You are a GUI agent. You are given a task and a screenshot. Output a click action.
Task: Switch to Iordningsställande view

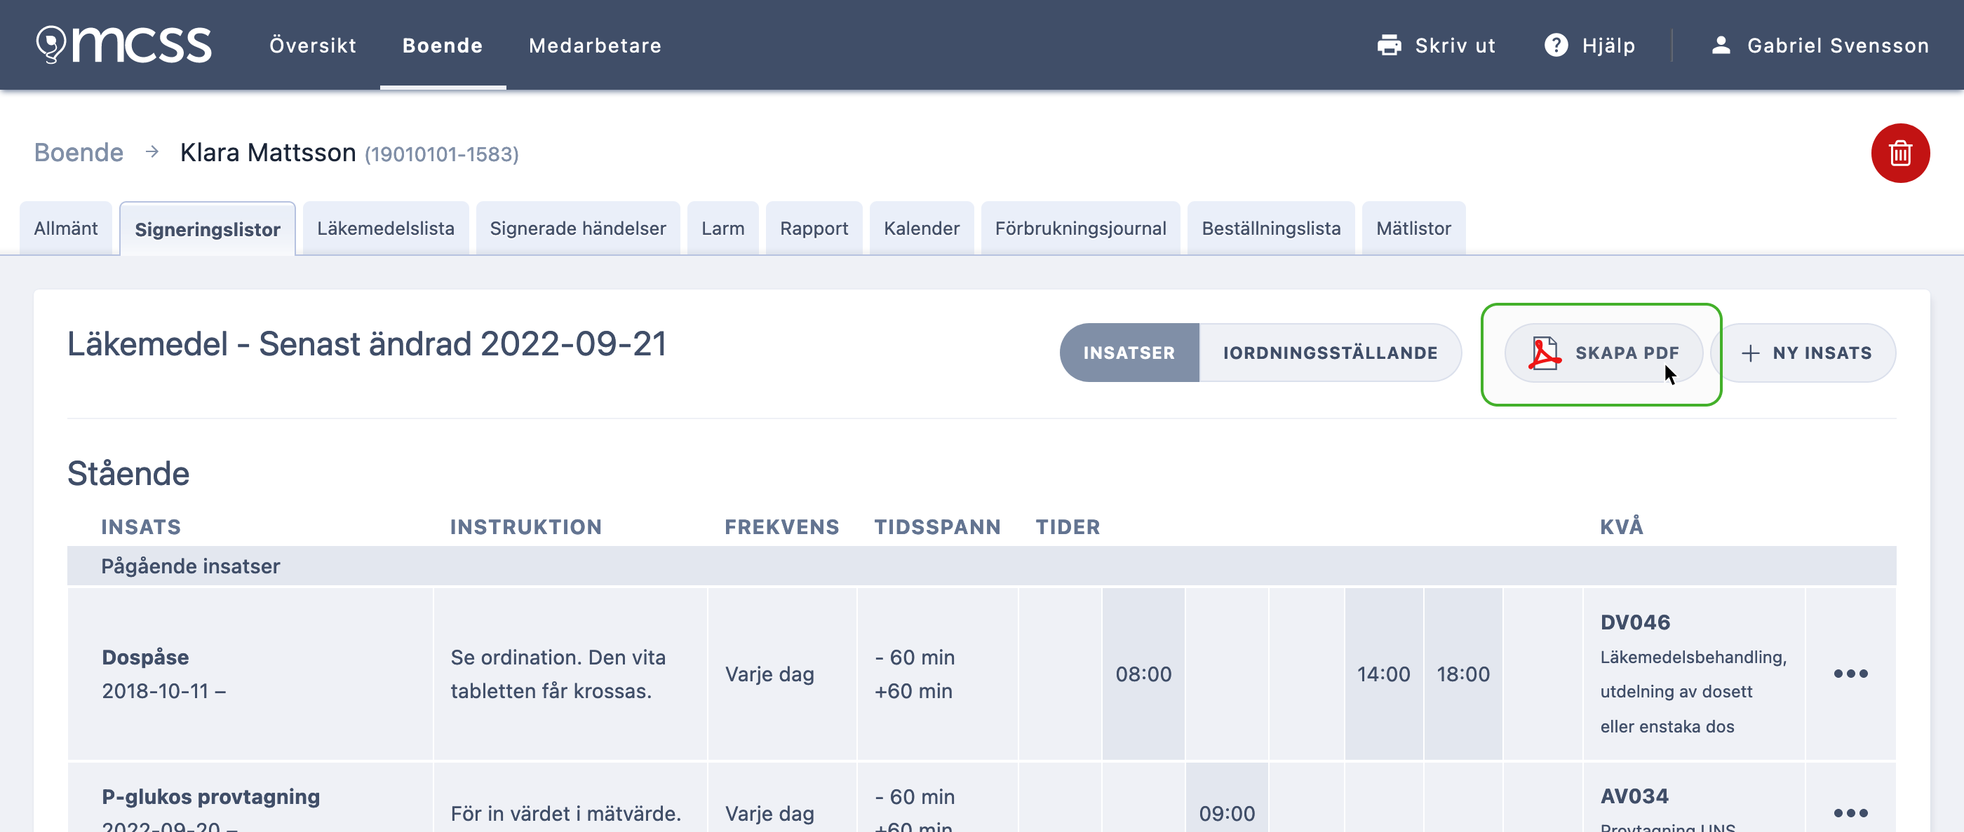coord(1331,353)
